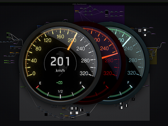Click the teal 280 label on teal gauge

(x=133, y=60)
